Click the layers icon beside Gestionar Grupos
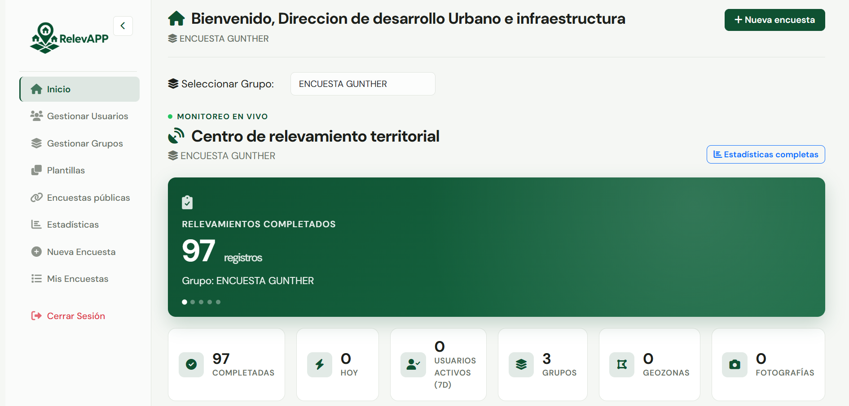Screen dimensions: 849x406 click(36, 143)
